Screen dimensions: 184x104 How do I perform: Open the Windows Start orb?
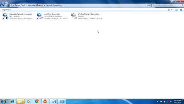click(4, 101)
